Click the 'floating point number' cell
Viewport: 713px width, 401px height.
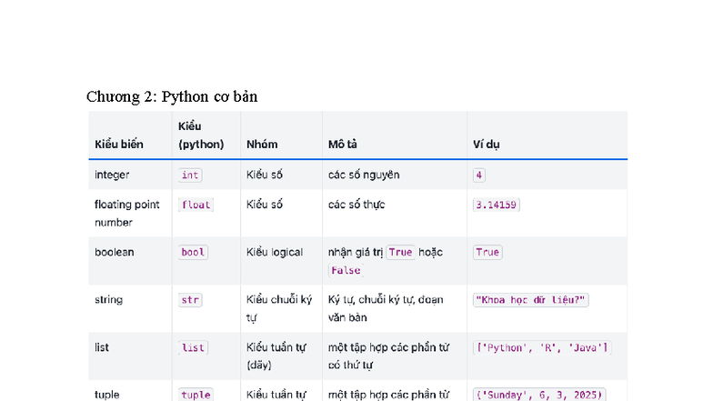click(126, 213)
